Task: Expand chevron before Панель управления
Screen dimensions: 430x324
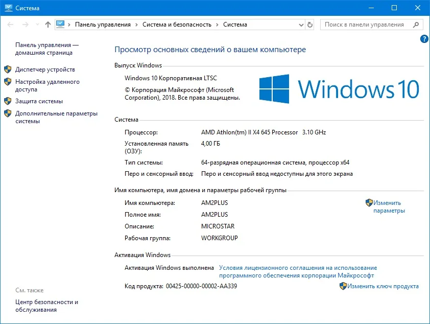Action: [69, 25]
